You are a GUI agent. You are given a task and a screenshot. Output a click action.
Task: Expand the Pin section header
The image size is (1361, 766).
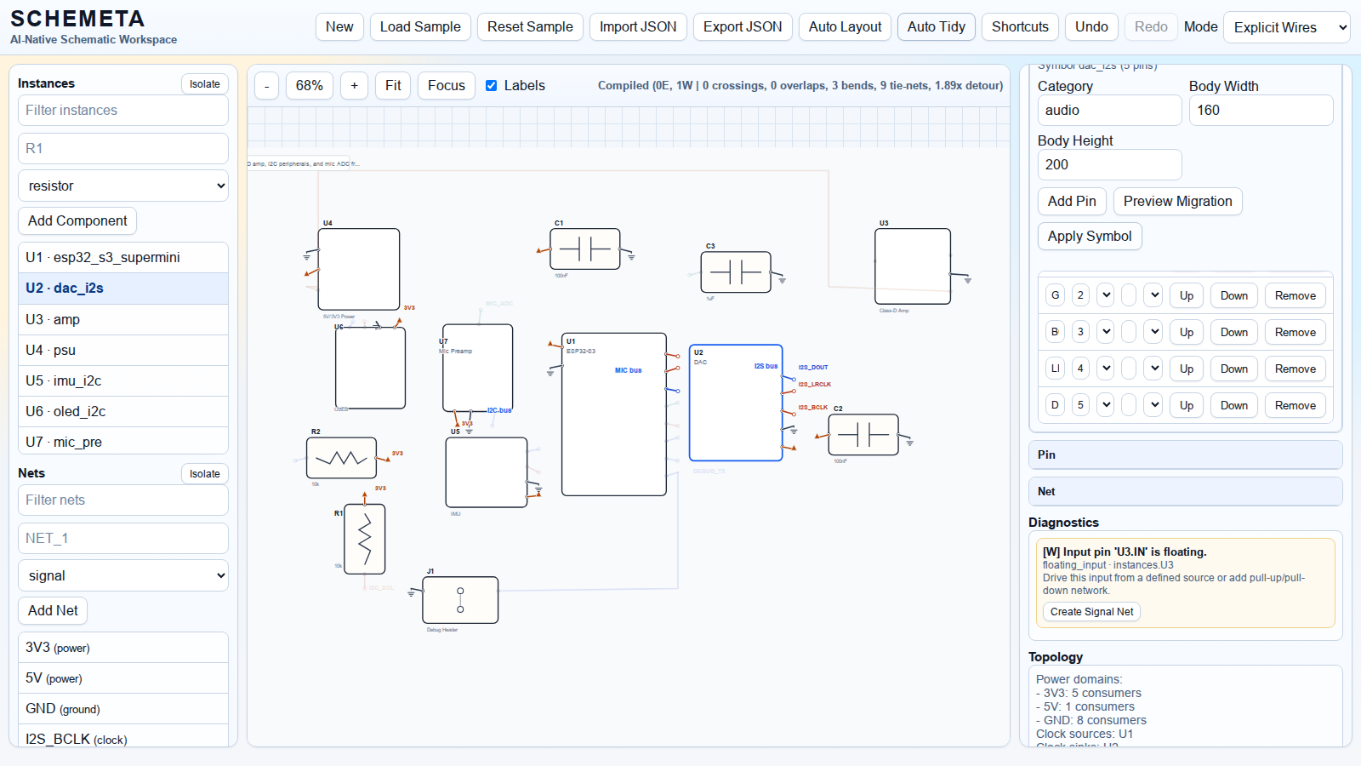click(x=1185, y=454)
